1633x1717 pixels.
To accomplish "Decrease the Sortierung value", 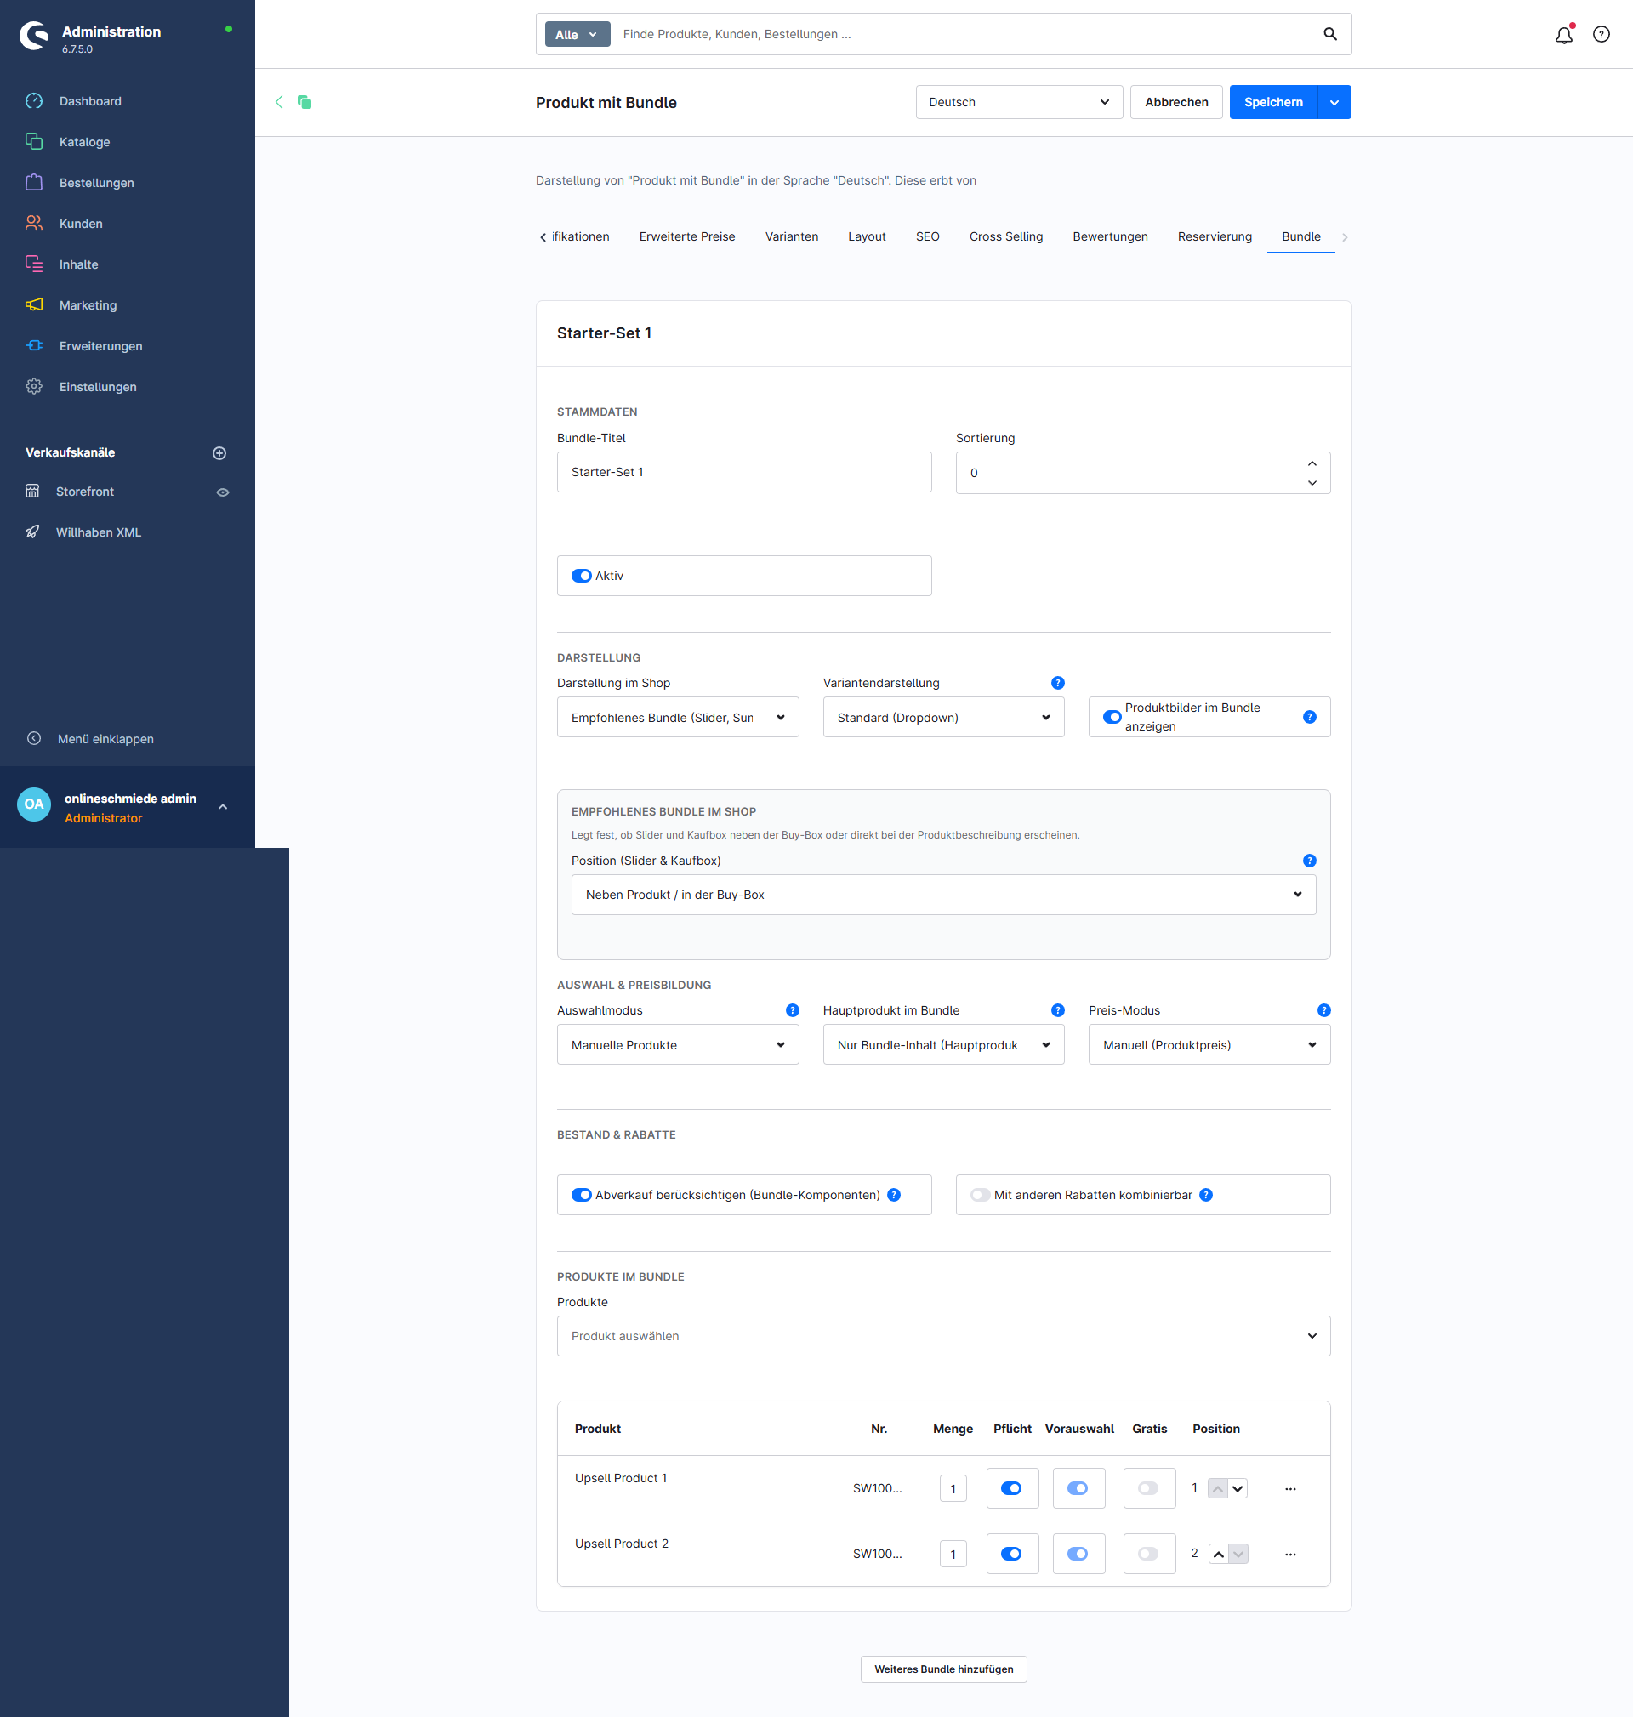I will [x=1312, y=483].
